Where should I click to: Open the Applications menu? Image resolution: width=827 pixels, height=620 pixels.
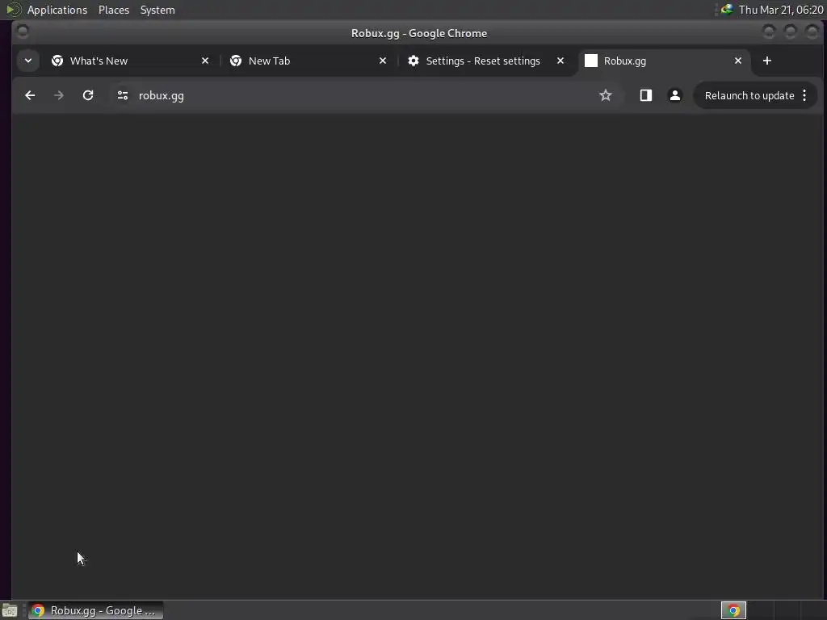tap(57, 10)
